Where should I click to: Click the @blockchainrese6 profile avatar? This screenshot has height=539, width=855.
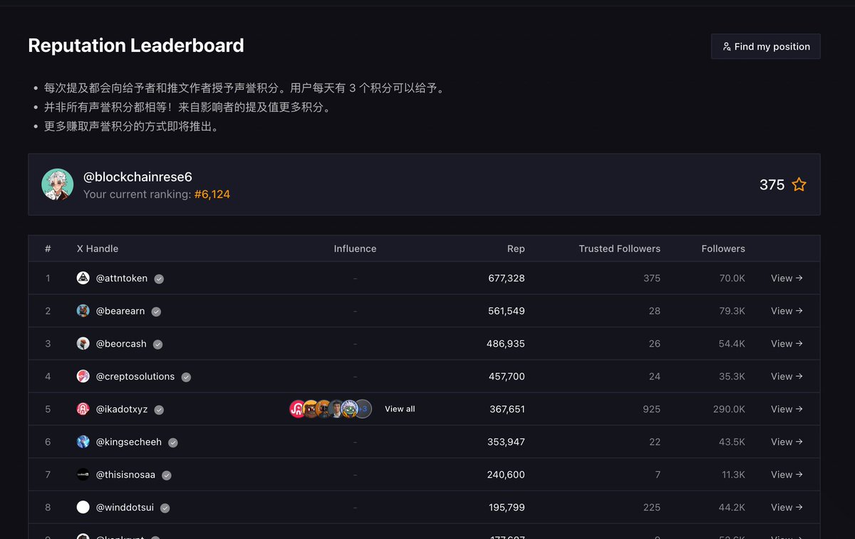(x=58, y=184)
